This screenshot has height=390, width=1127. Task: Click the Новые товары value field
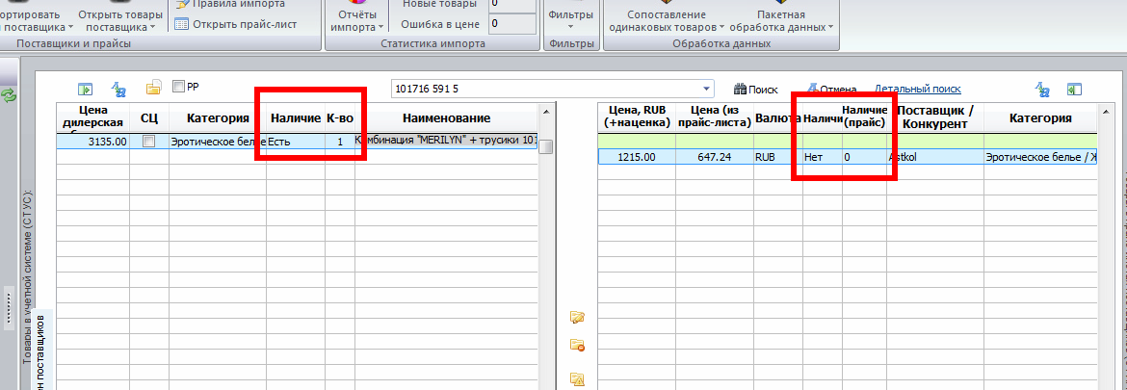coord(512,5)
